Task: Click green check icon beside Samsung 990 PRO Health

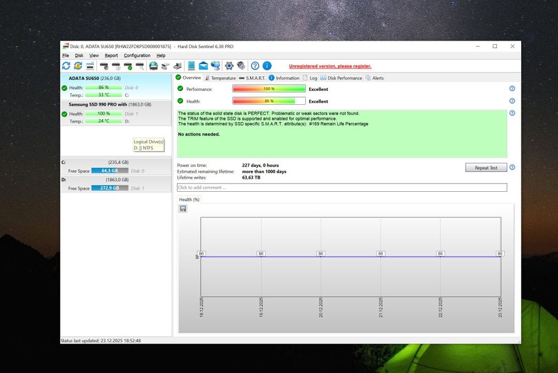Action: pyautogui.click(x=64, y=114)
